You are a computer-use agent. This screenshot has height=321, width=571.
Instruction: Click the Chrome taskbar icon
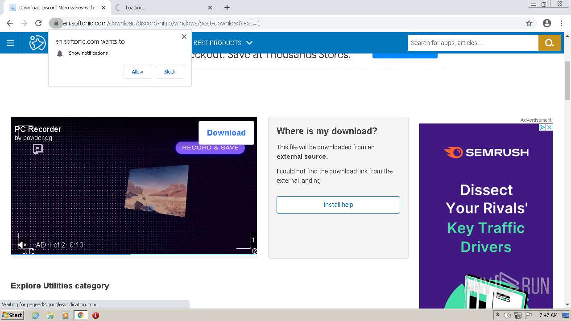[80, 315]
